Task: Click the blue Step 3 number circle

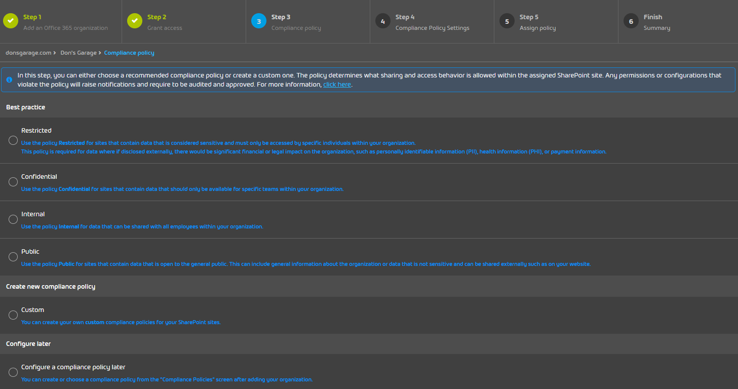Action: tap(258, 21)
